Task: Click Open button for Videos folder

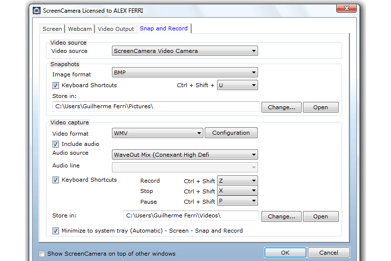Action: pyautogui.click(x=321, y=216)
